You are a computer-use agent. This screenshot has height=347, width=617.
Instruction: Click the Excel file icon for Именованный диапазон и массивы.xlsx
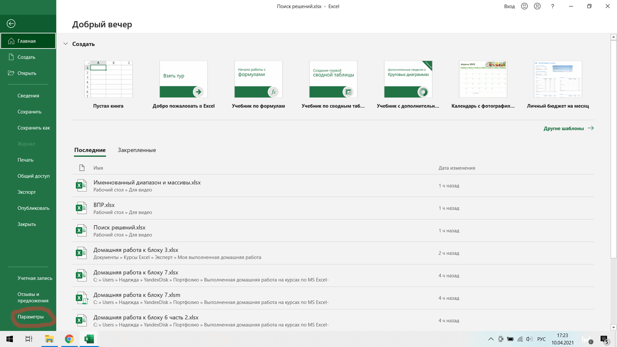(x=81, y=186)
